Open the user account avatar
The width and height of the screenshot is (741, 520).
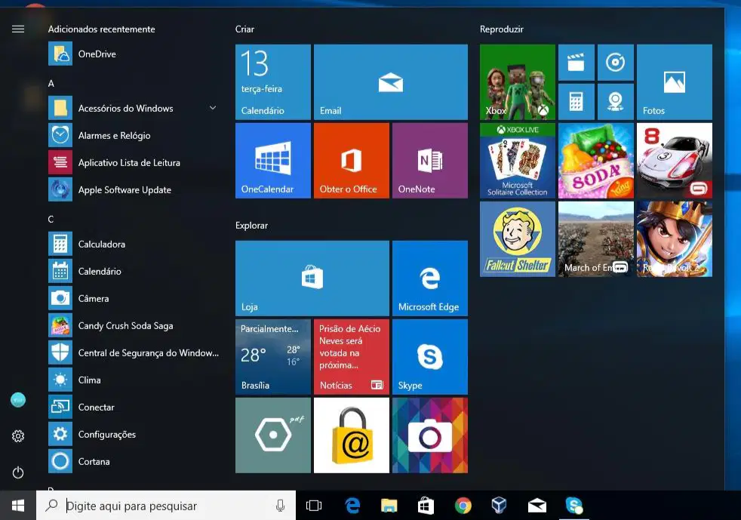click(x=18, y=401)
